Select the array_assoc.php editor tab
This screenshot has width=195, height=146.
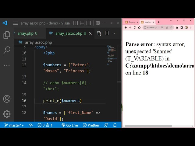pos(70,33)
